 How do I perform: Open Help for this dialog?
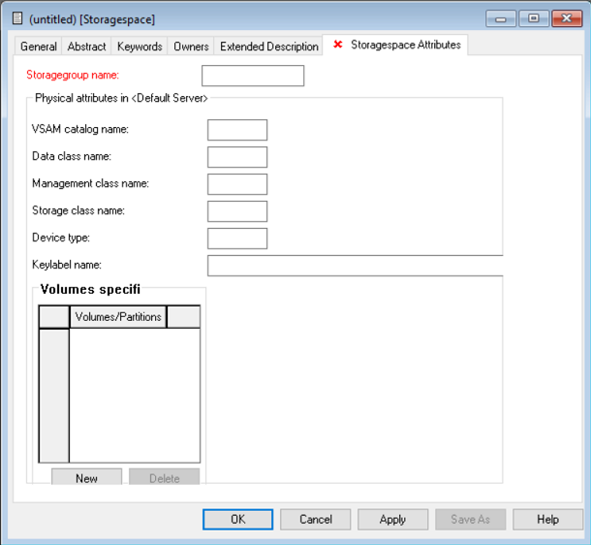point(547,520)
